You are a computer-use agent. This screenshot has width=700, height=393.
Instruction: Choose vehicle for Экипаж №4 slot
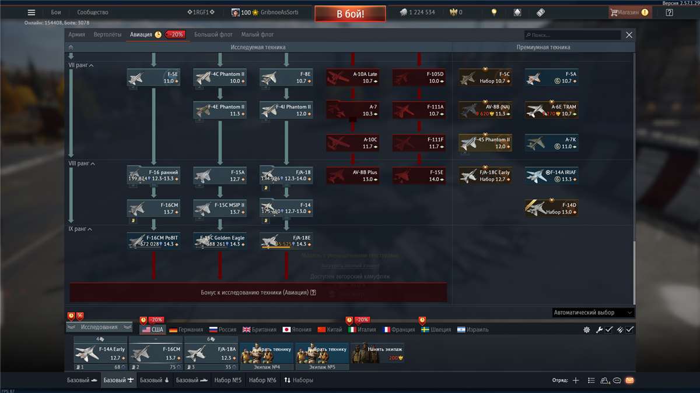[266, 356]
